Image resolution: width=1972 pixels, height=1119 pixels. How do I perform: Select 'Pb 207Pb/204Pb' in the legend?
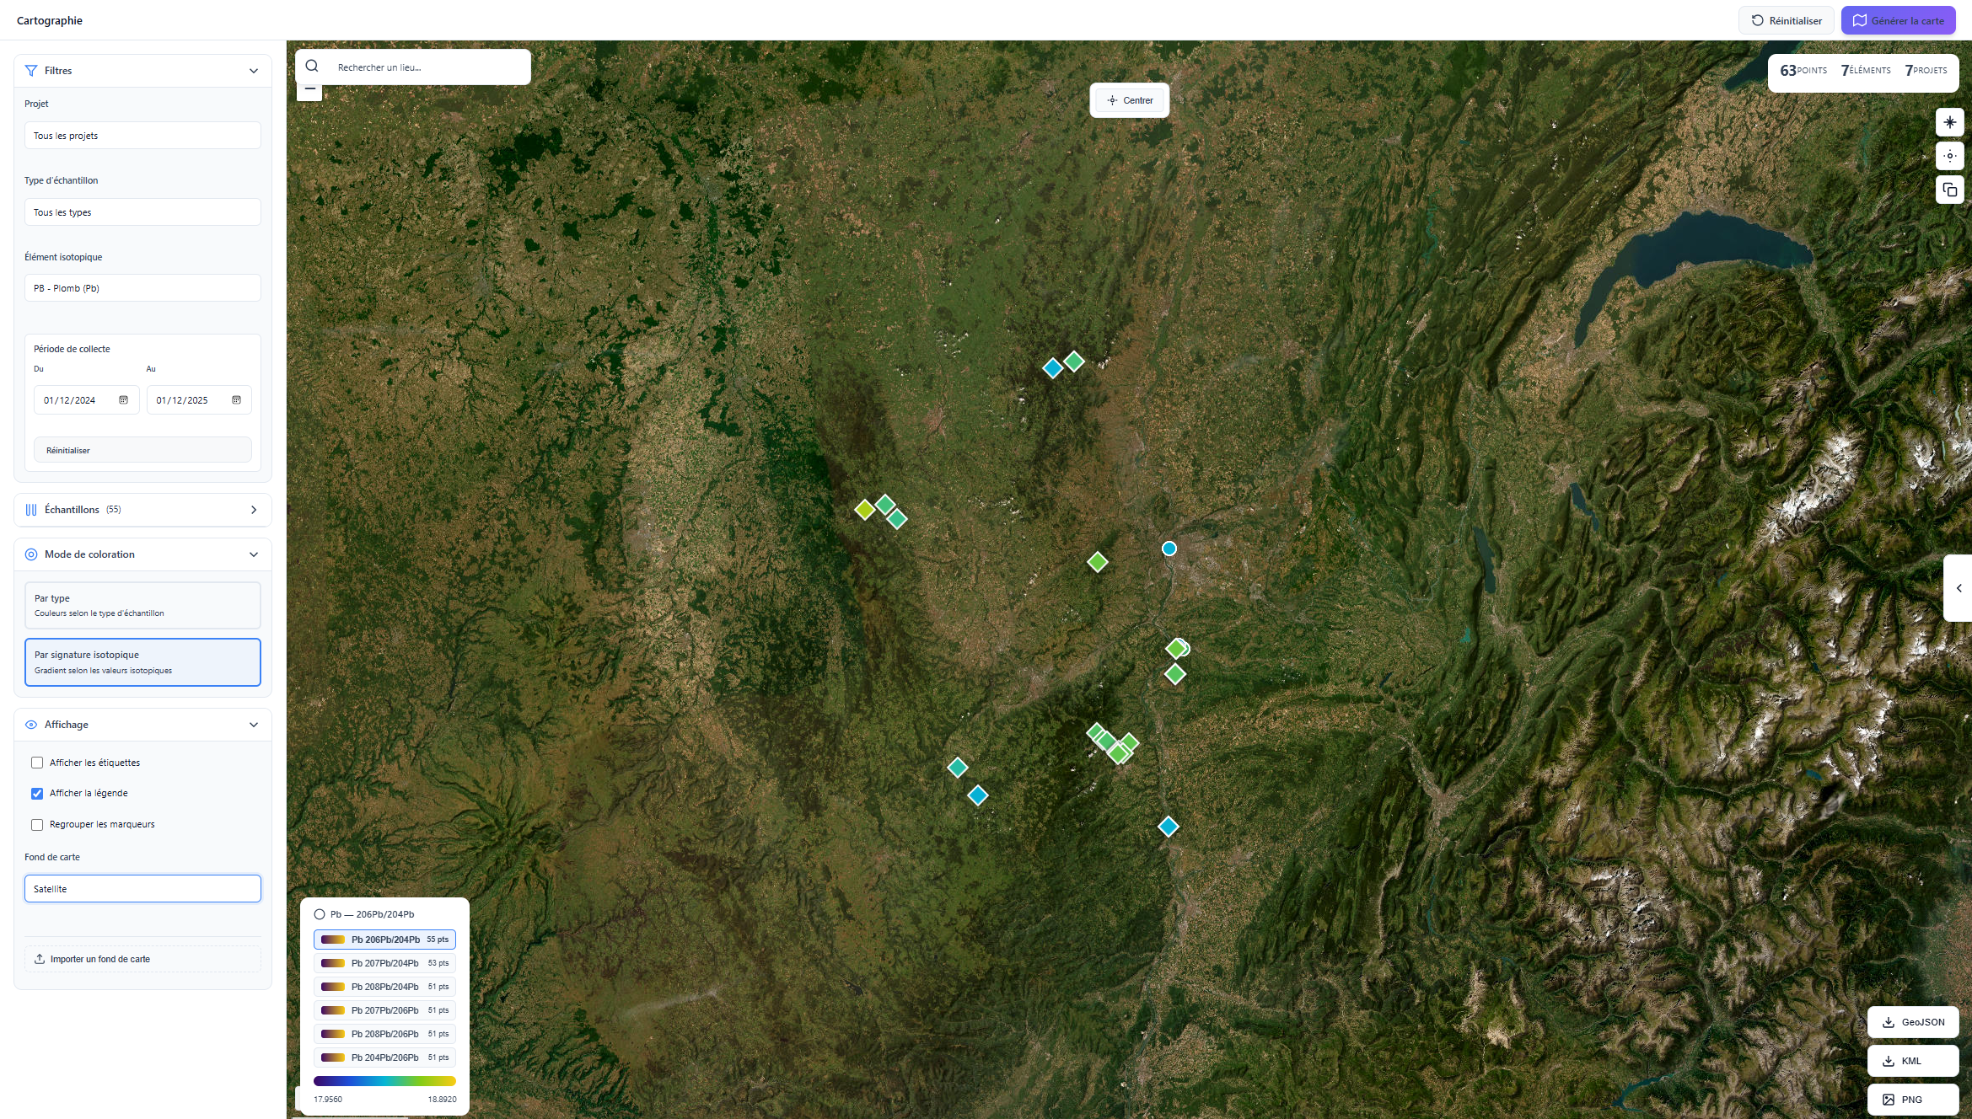click(384, 962)
